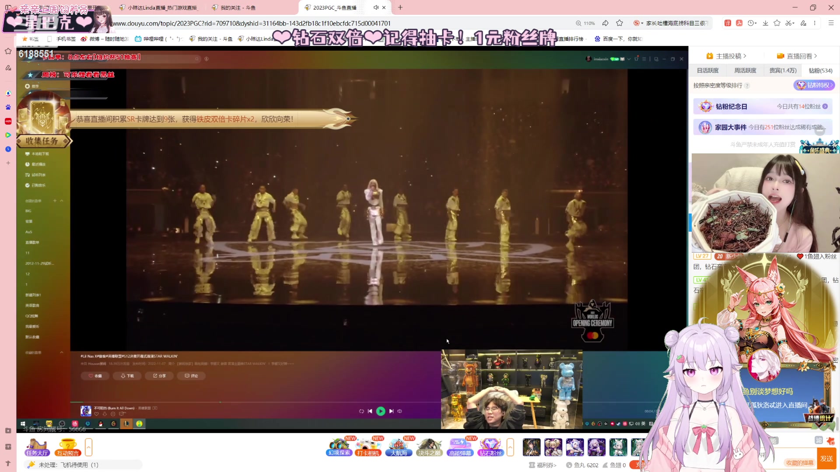Click the 分享 share button under video
The image size is (840, 472).
[x=159, y=376]
